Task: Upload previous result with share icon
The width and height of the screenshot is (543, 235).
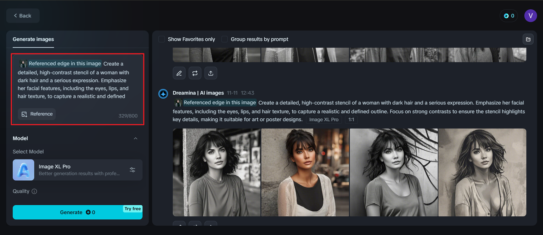Action: (x=210, y=73)
